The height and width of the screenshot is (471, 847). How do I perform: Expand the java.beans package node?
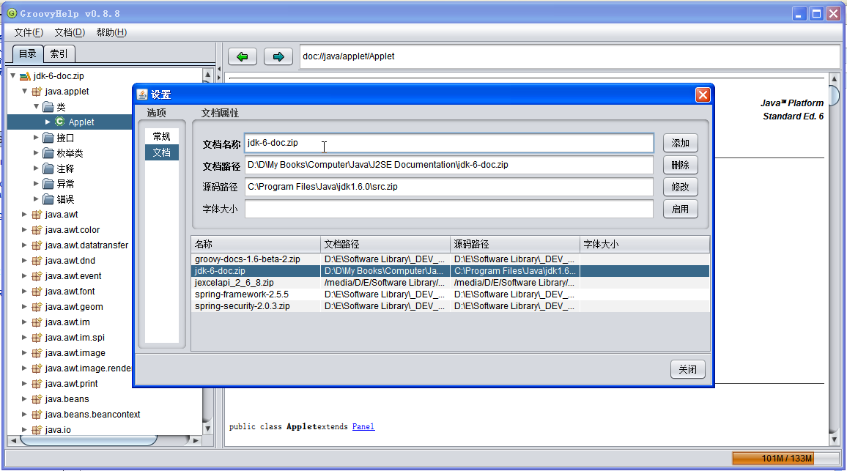tap(24, 399)
